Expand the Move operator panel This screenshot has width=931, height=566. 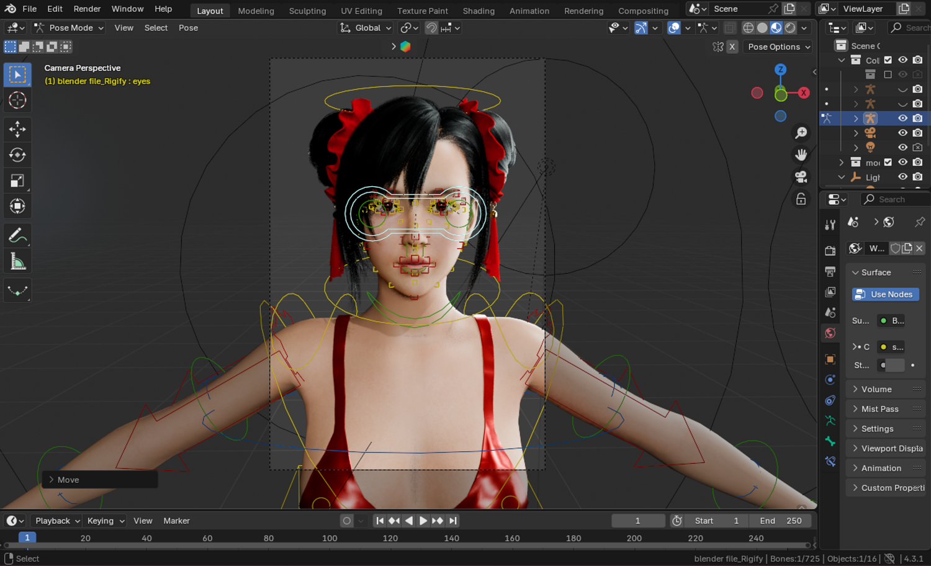[x=99, y=480]
